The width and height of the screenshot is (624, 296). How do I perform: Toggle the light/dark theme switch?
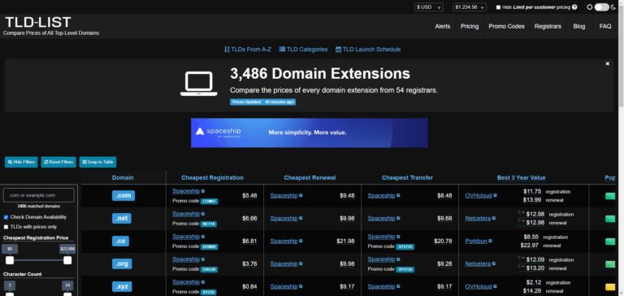coord(601,7)
